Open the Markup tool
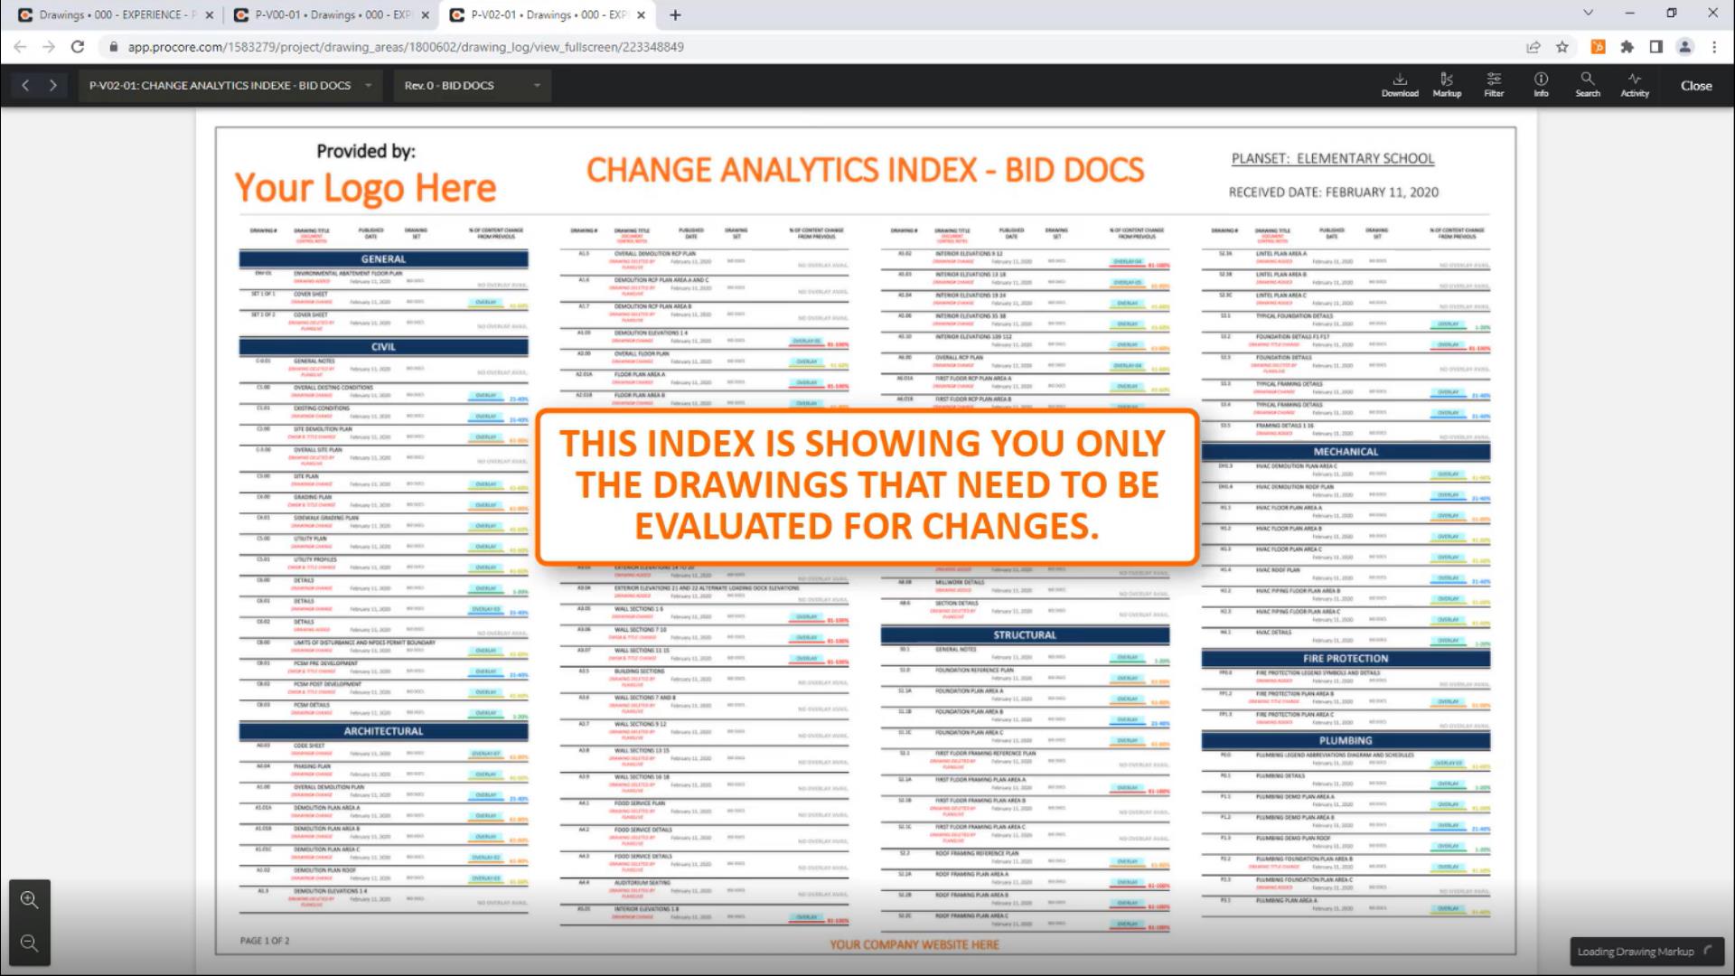The width and height of the screenshot is (1735, 976). click(x=1447, y=84)
